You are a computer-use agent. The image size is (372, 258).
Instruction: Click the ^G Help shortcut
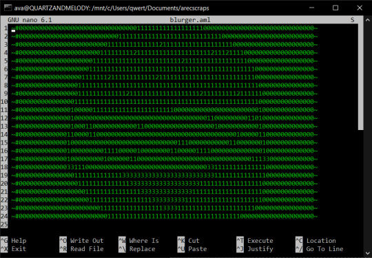tap(14, 241)
